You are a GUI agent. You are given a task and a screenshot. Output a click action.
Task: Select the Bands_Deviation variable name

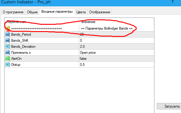(23, 47)
